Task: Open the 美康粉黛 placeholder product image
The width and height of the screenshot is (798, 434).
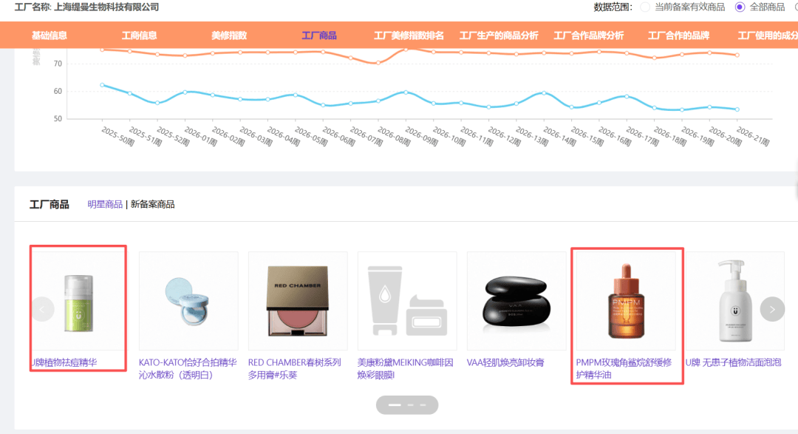Action: [407, 300]
